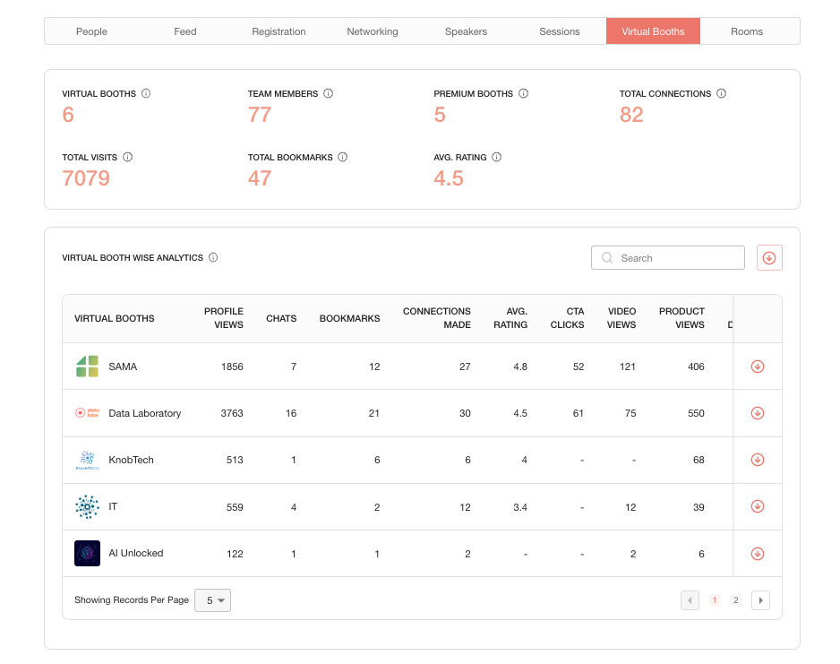Click the KnobTech booth logo

[88, 460]
